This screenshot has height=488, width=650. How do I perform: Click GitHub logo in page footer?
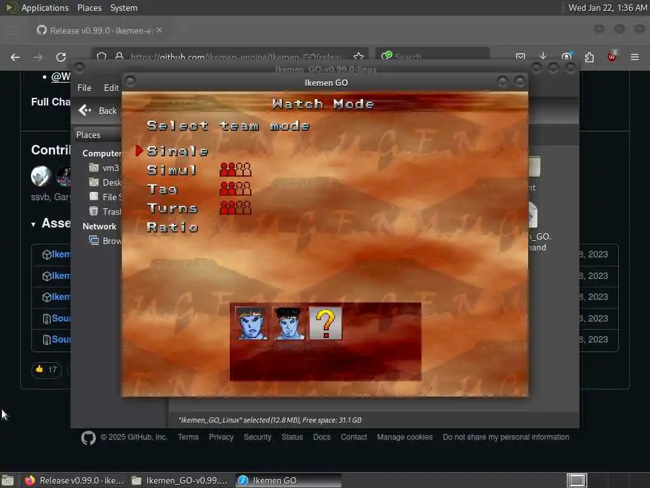88,438
